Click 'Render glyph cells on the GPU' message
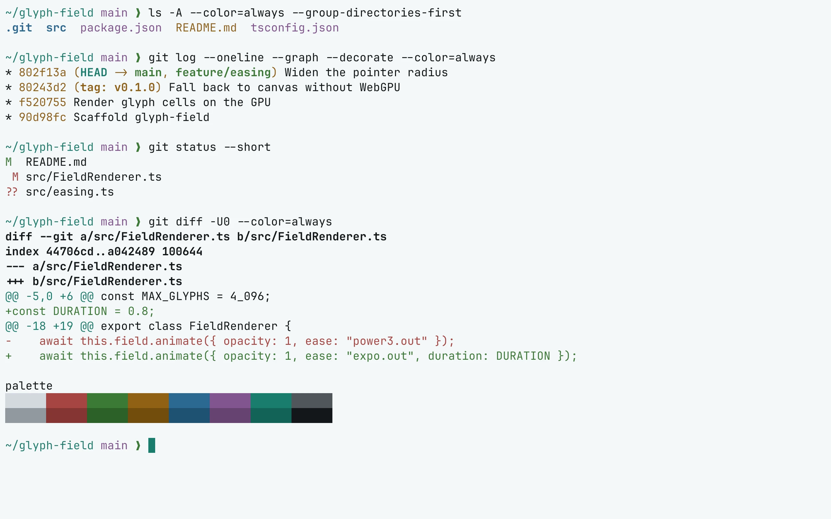The width and height of the screenshot is (831, 519). pos(172,102)
